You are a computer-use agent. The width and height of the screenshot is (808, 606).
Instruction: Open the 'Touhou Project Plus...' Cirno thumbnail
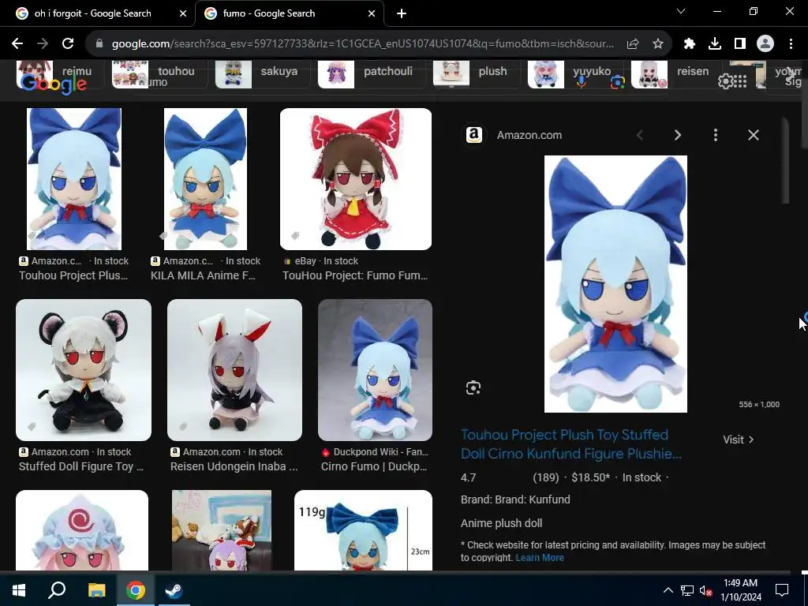pos(74,179)
